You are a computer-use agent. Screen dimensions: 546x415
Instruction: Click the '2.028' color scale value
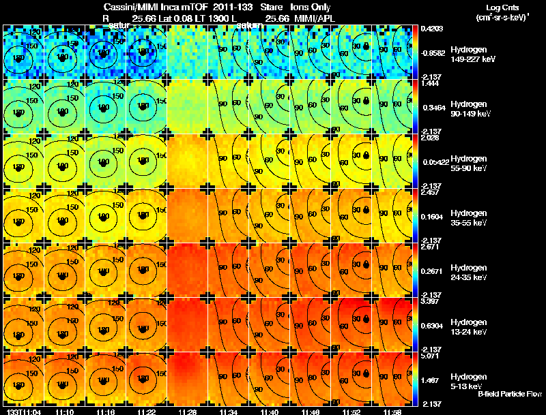(430, 138)
